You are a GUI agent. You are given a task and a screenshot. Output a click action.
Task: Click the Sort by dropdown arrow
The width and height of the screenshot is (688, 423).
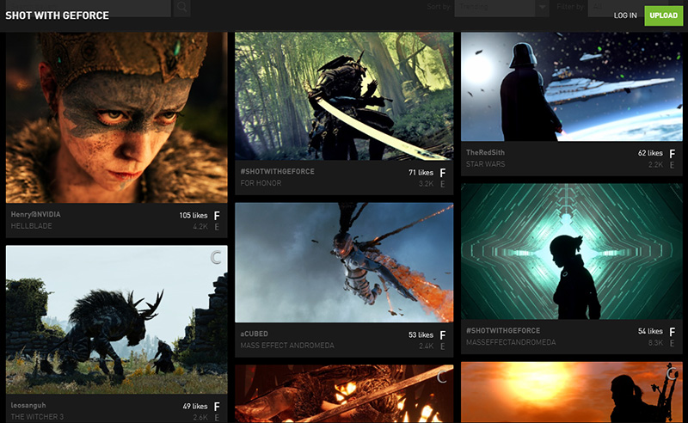pos(543,7)
